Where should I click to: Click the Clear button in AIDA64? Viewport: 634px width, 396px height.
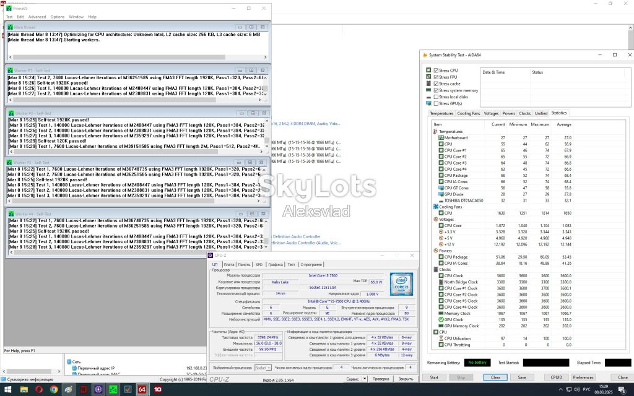click(x=495, y=377)
